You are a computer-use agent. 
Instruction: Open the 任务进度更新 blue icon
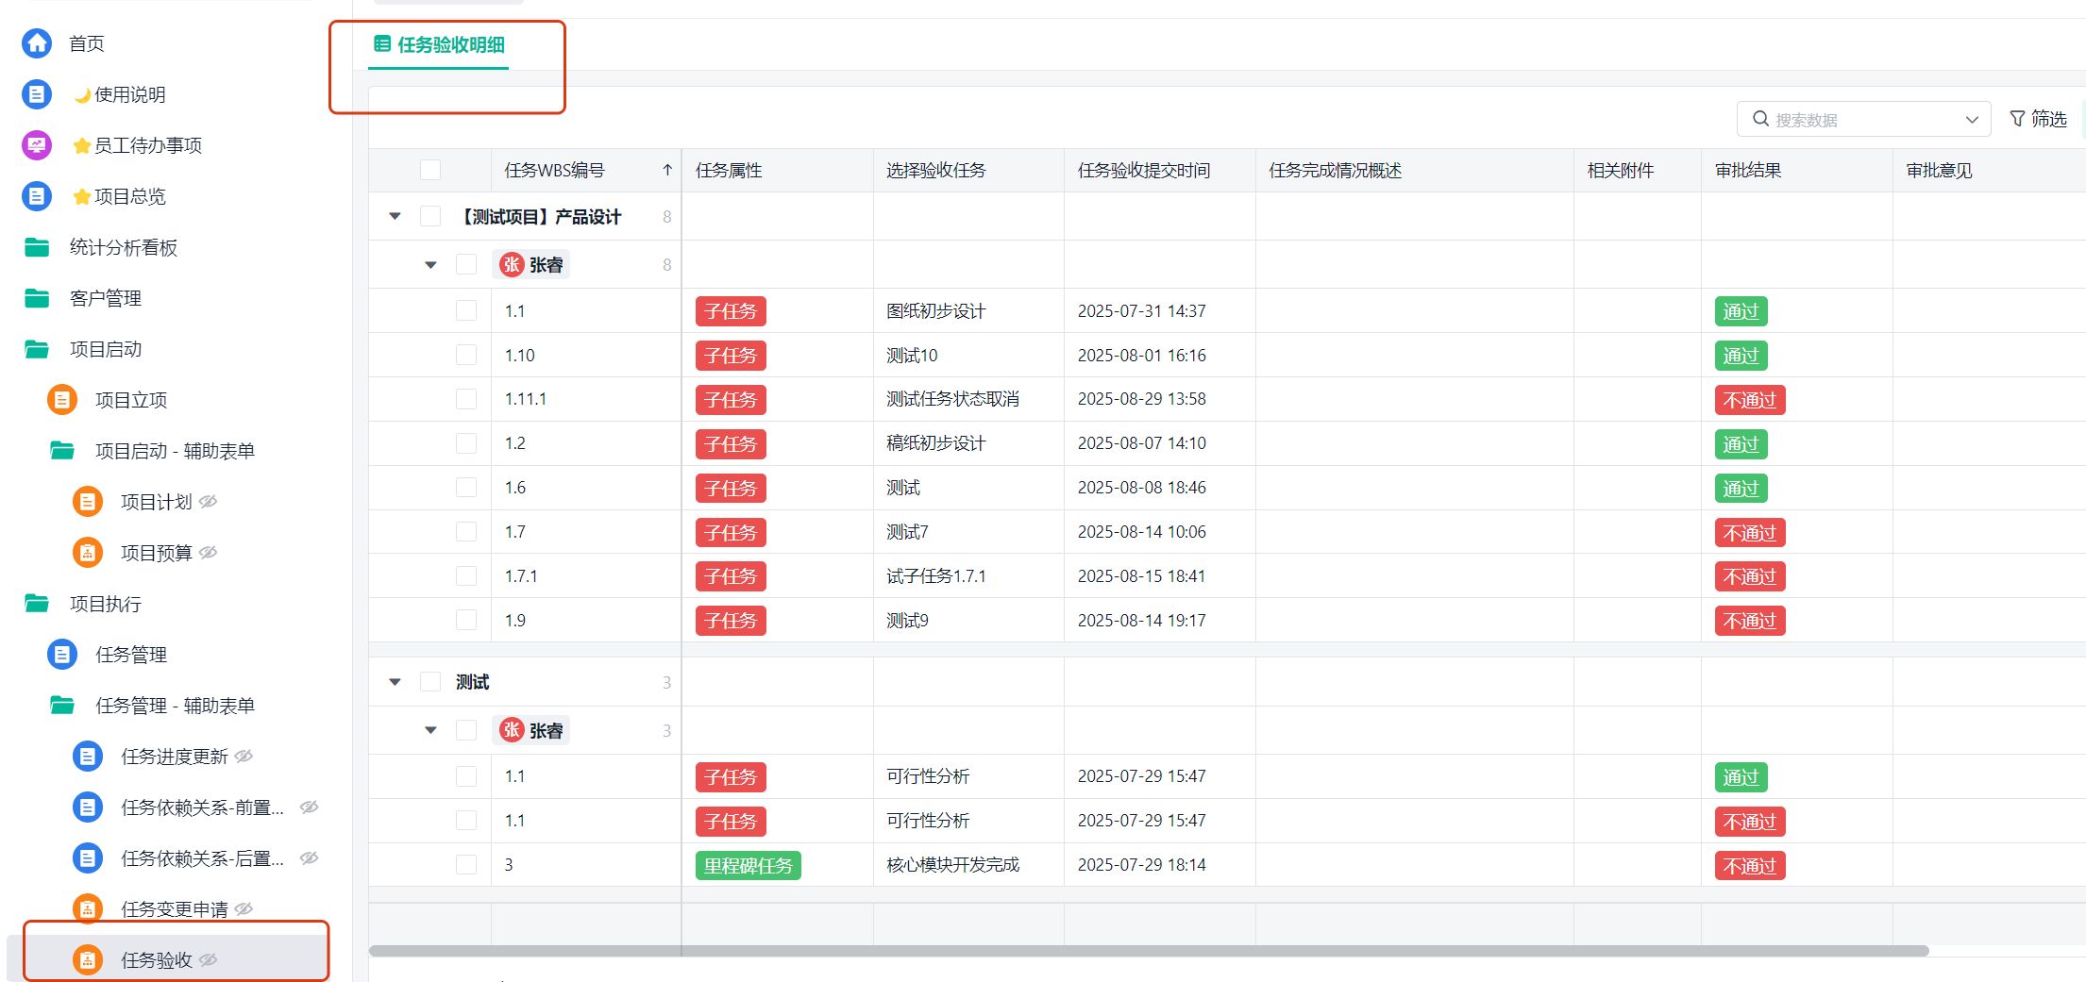click(x=88, y=757)
